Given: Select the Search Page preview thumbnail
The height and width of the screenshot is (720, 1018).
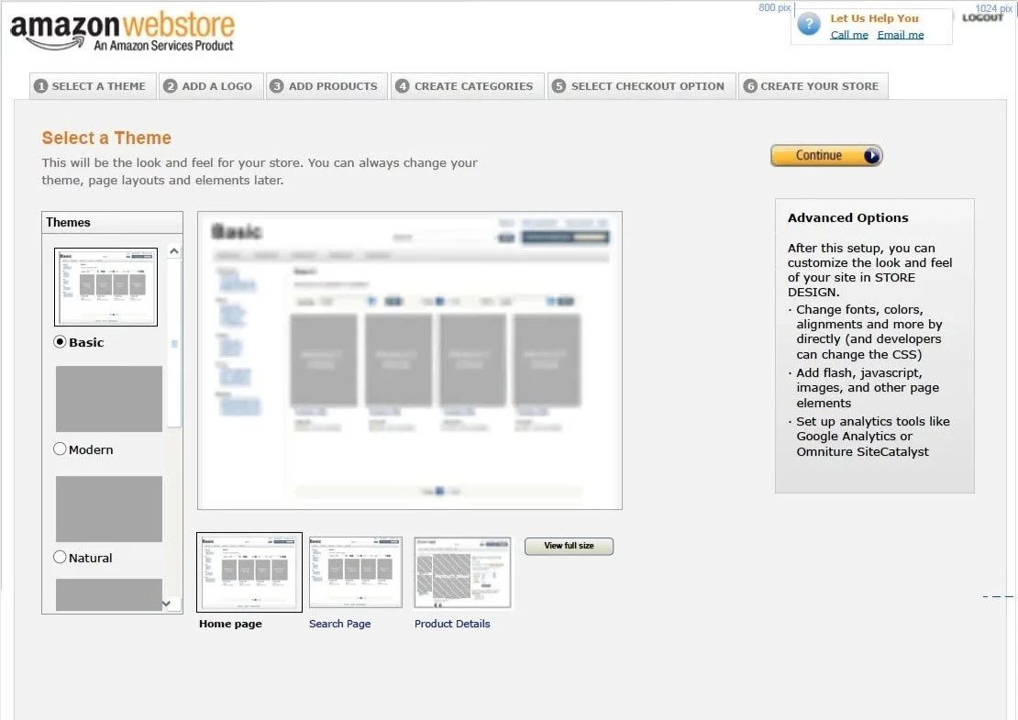Looking at the screenshot, I should (x=355, y=572).
